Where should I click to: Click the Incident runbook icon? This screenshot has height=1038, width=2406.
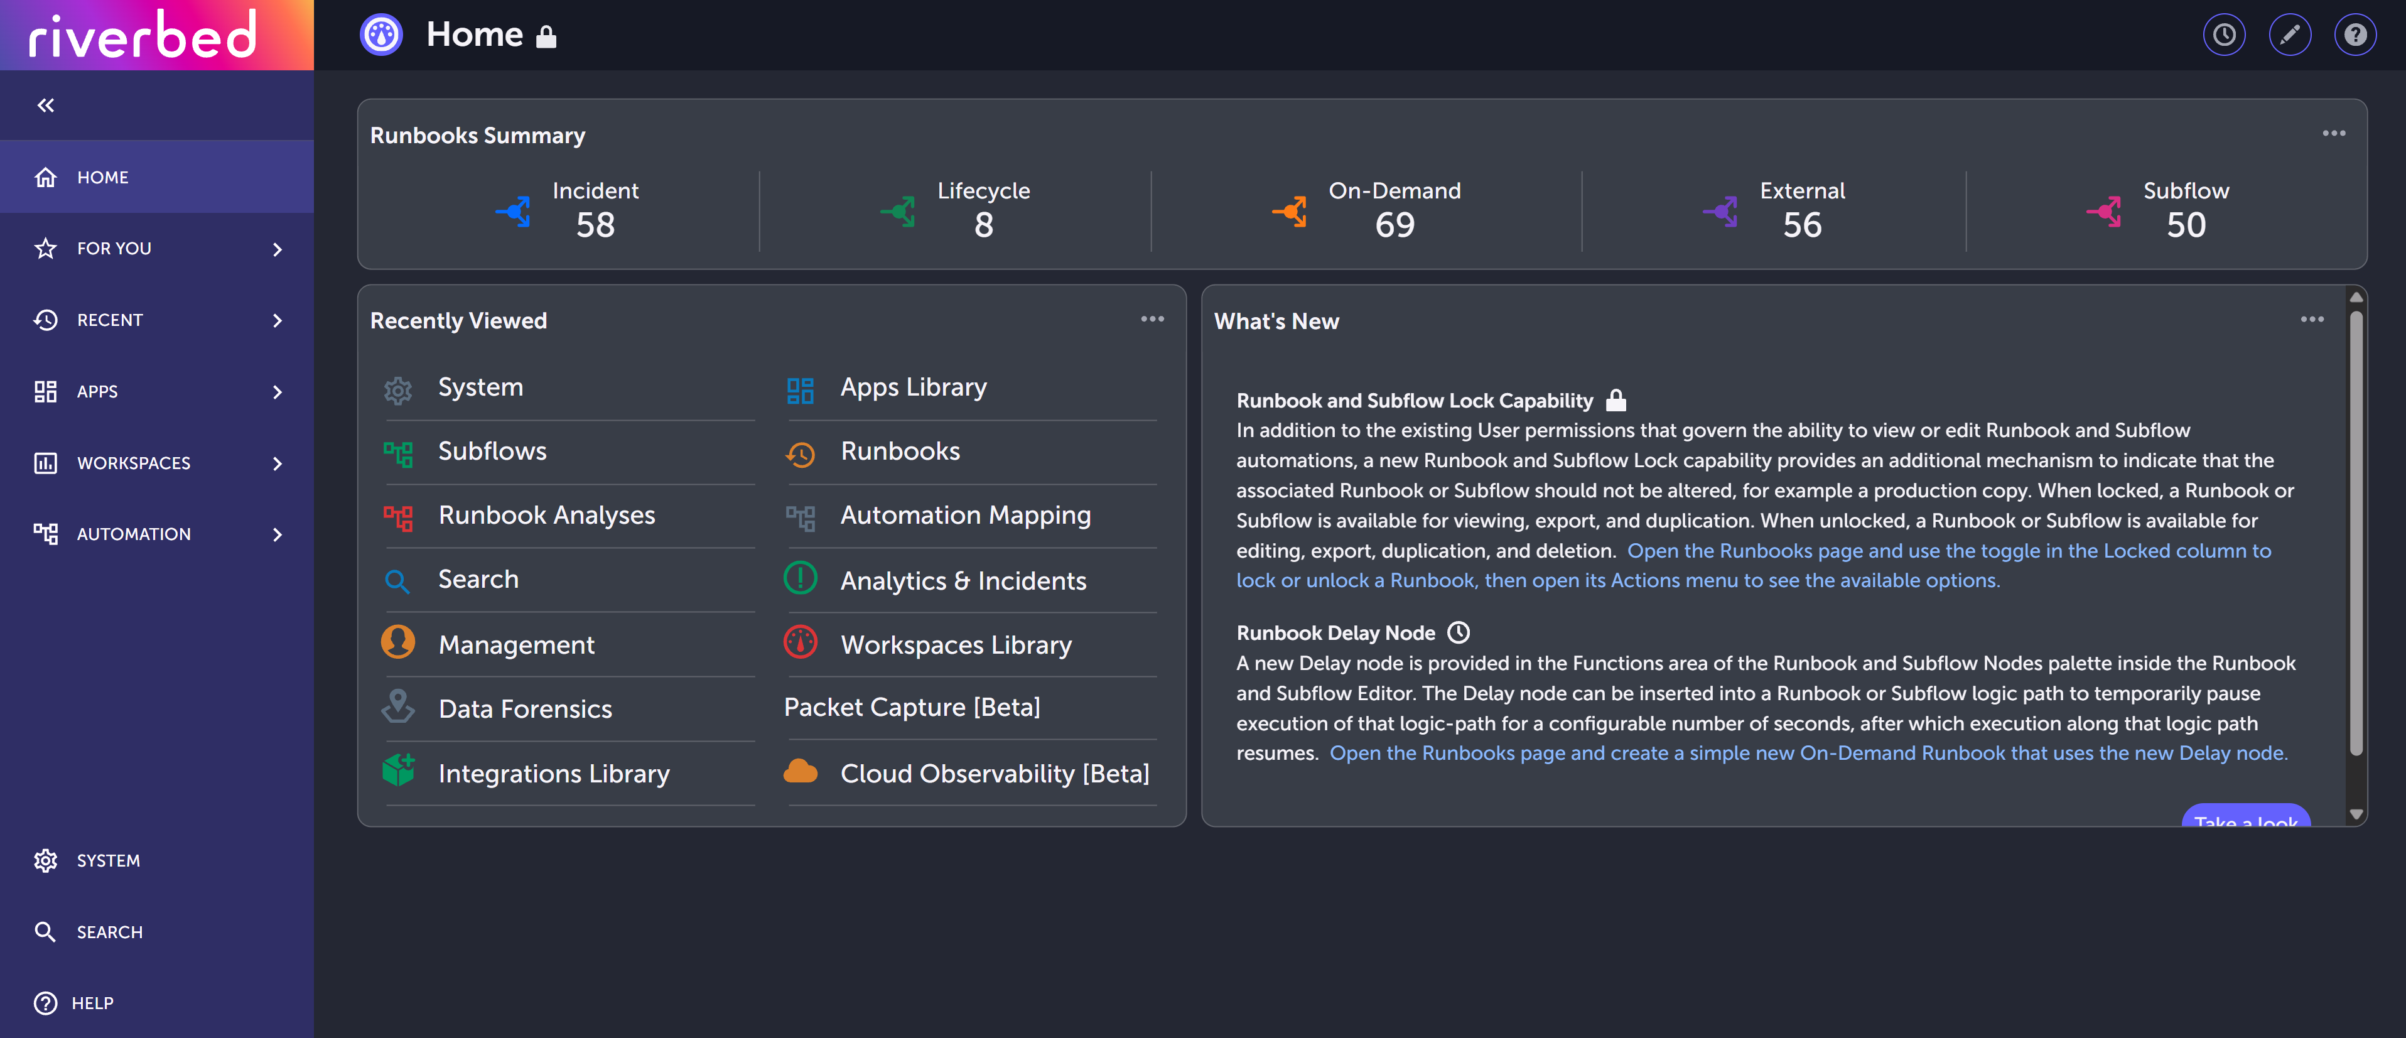pyautogui.click(x=514, y=212)
